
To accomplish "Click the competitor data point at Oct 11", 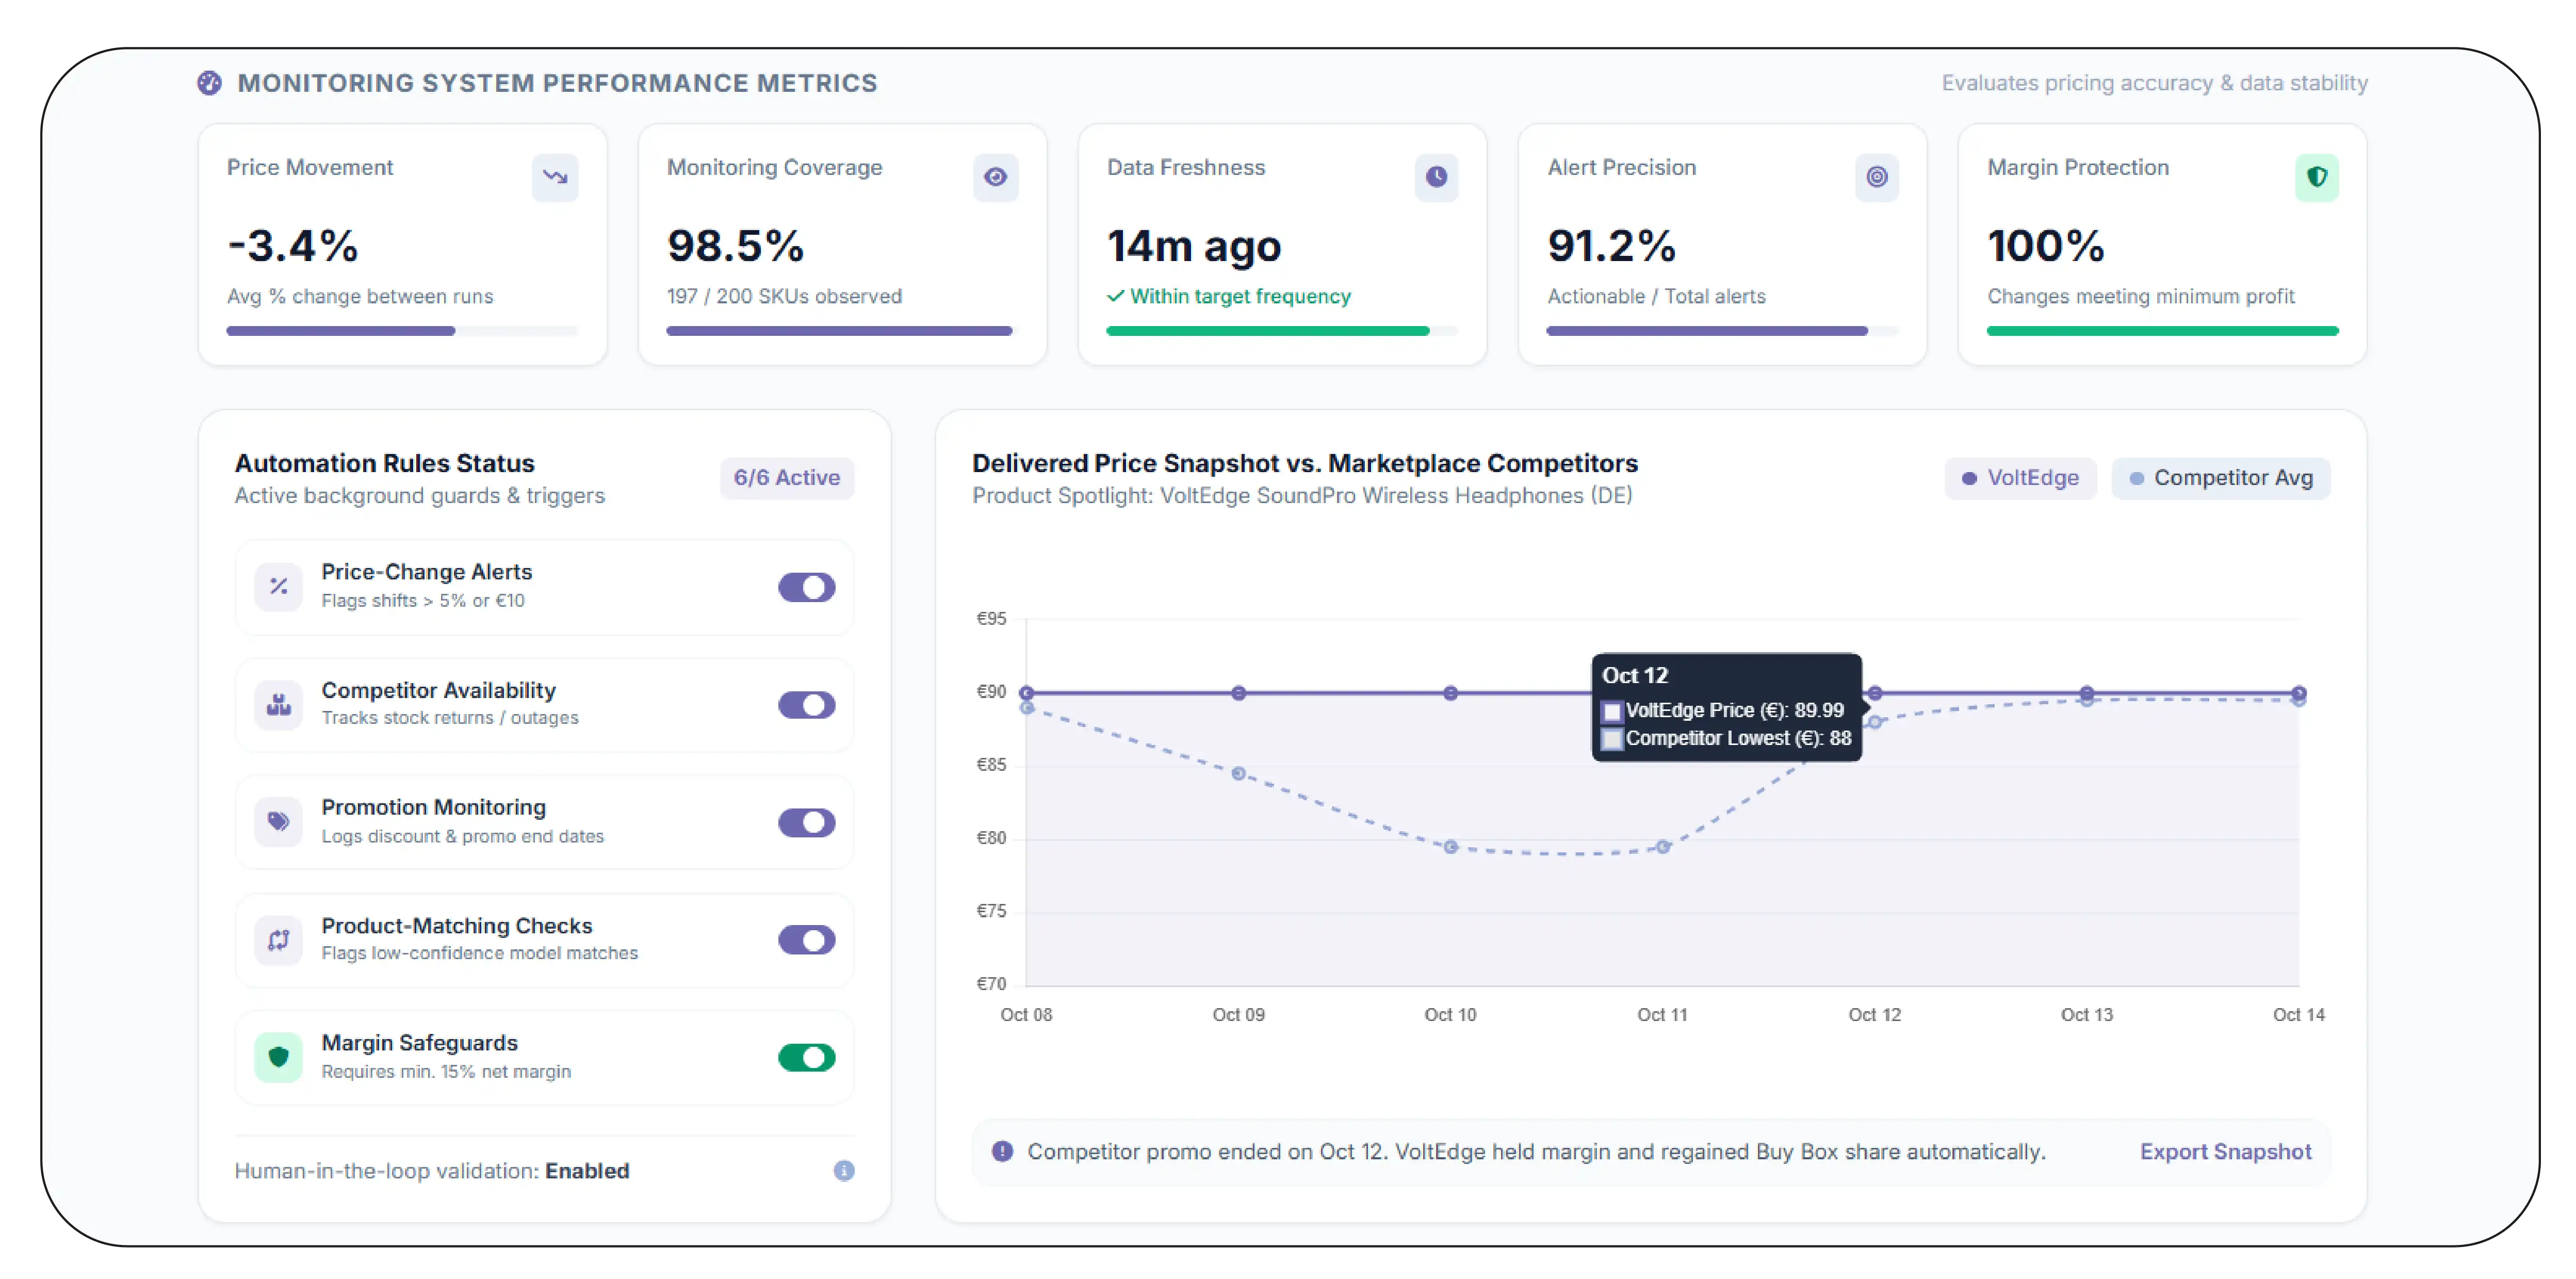I will [1662, 847].
